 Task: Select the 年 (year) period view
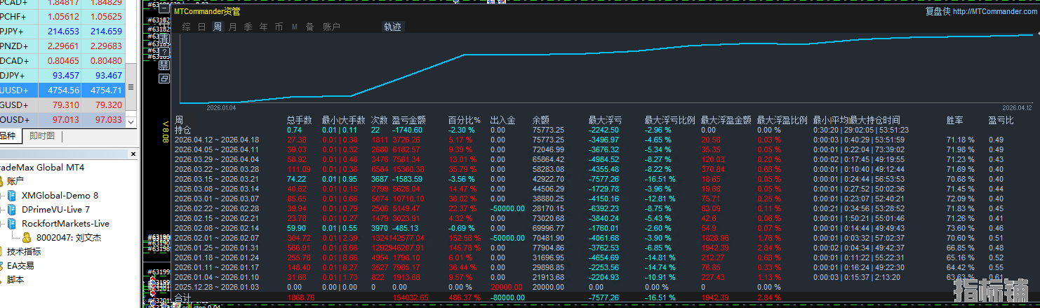[x=263, y=27]
